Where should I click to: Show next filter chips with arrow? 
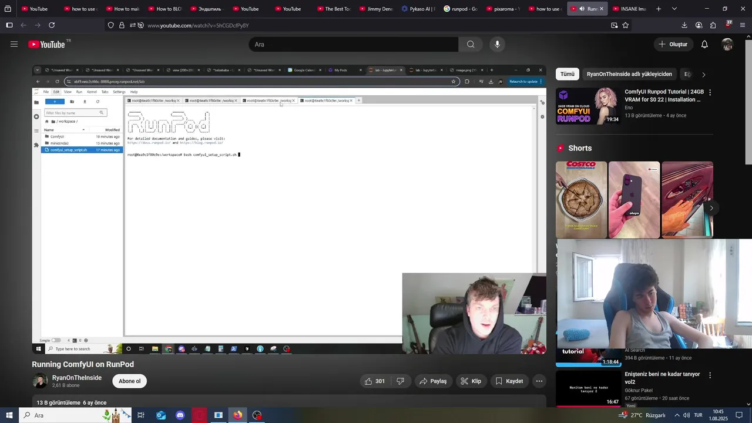(703, 75)
